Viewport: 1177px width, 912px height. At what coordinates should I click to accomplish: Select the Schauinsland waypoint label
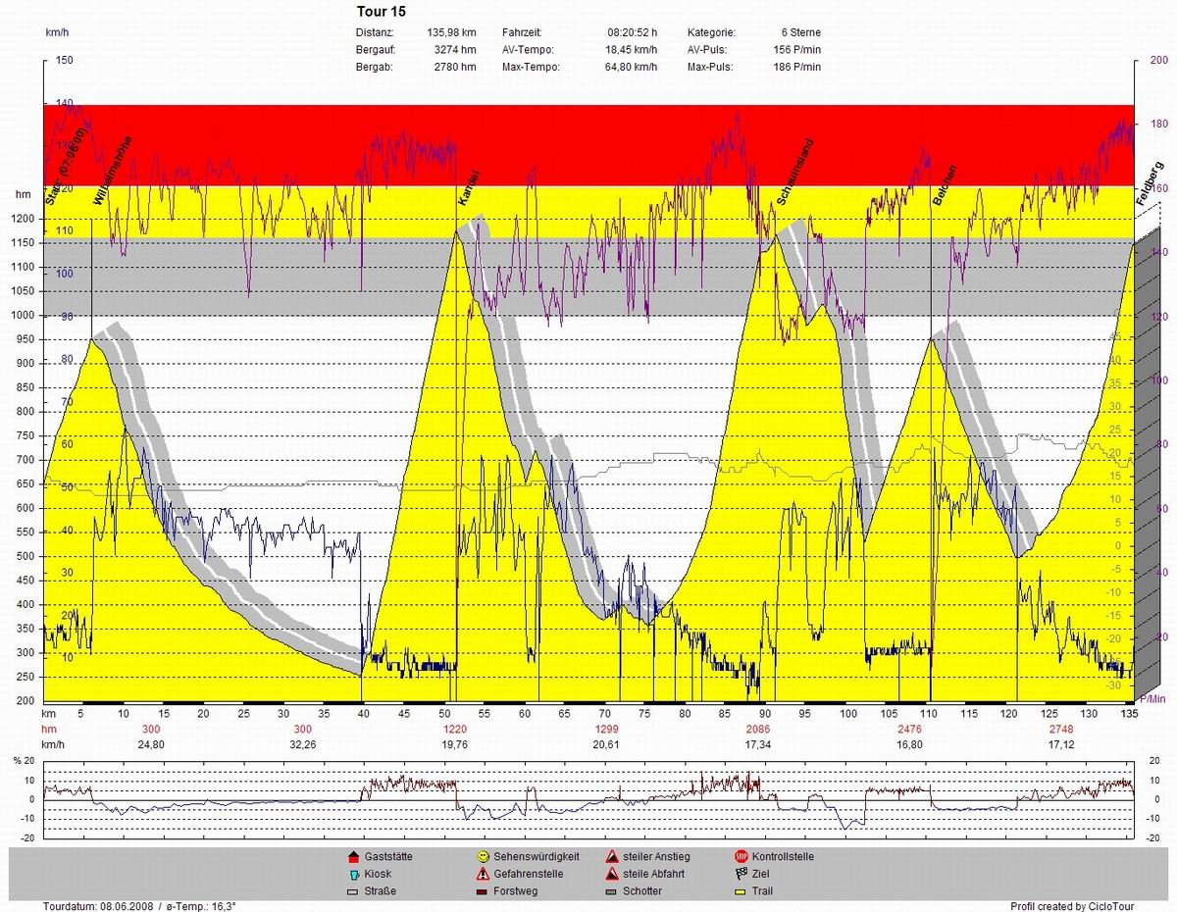(x=795, y=172)
